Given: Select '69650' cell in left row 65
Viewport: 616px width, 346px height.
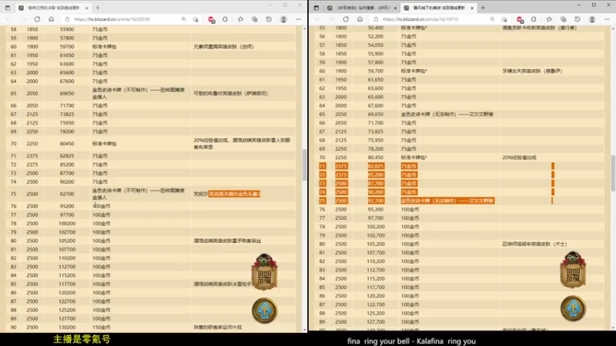Looking at the screenshot, I should point(67,93).
